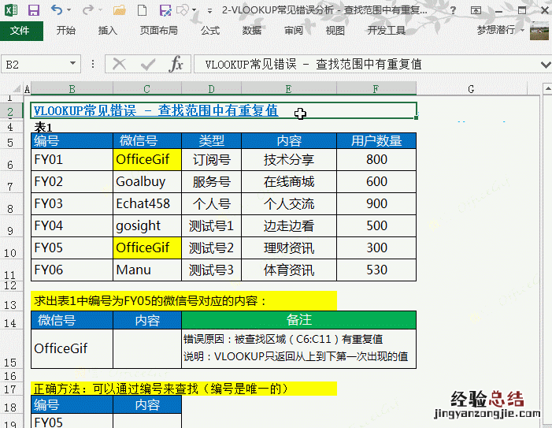This screenshot has height=428, width=552.
Task: Click the Open folder icon in quick access toolbar
Action: [x=119, y=11]
